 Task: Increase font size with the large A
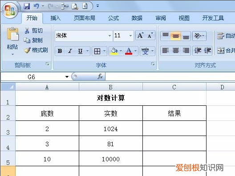141,36
